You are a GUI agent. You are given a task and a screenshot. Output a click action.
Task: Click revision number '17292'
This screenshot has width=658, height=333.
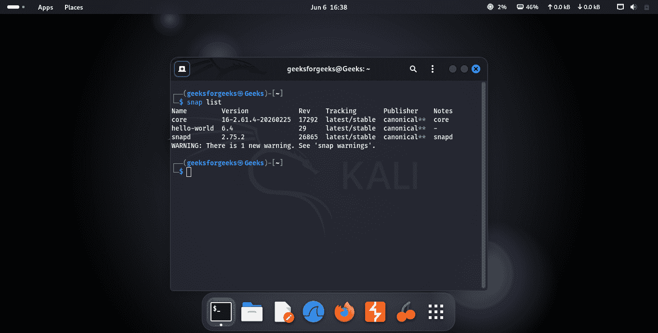(308, 120)
